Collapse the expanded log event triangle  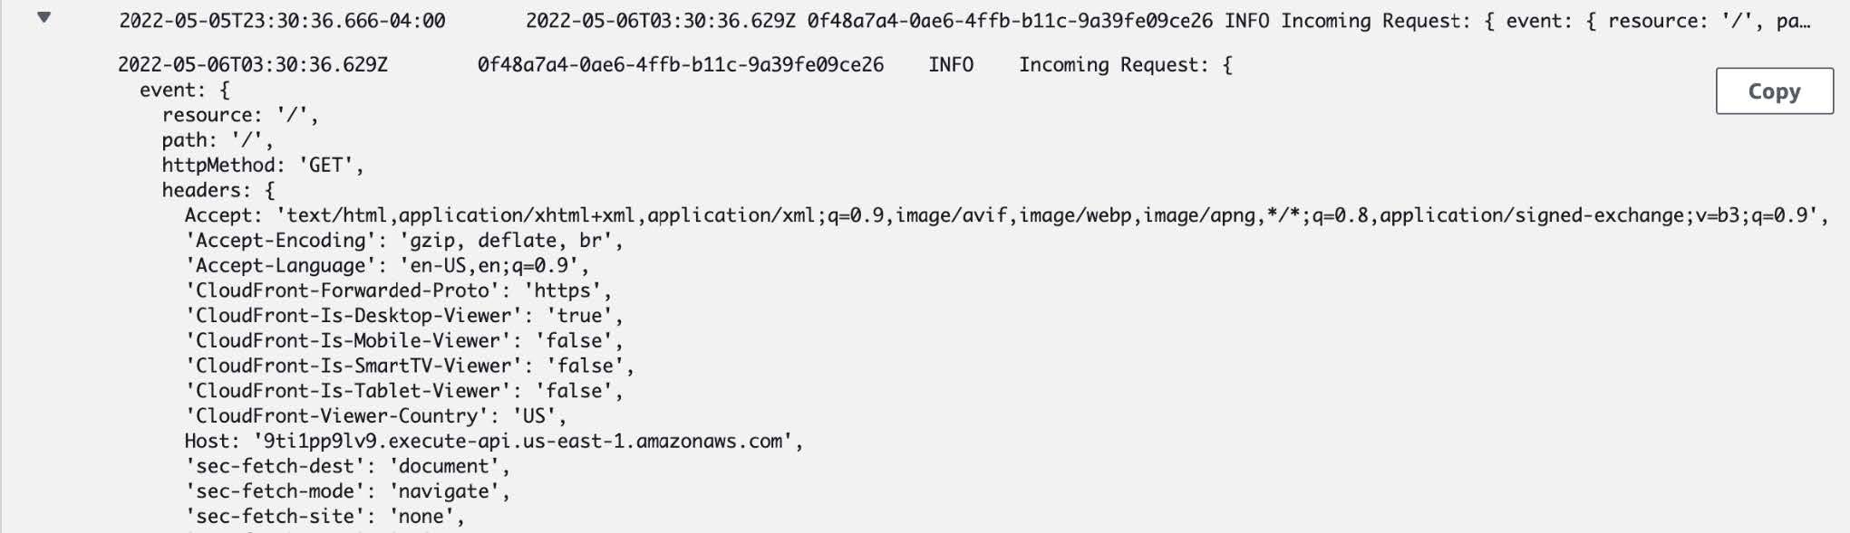point(44,17)
